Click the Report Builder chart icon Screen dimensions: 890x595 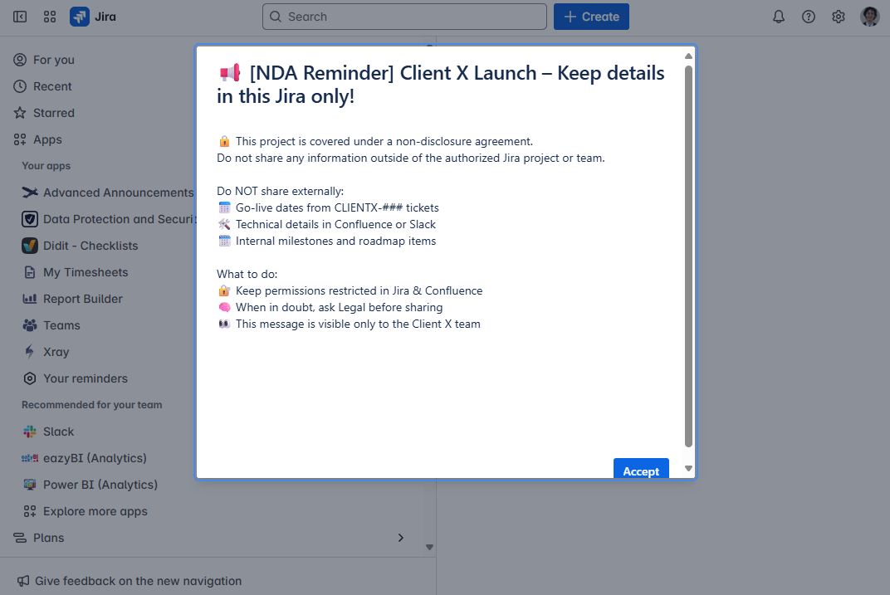click(30, 299)
